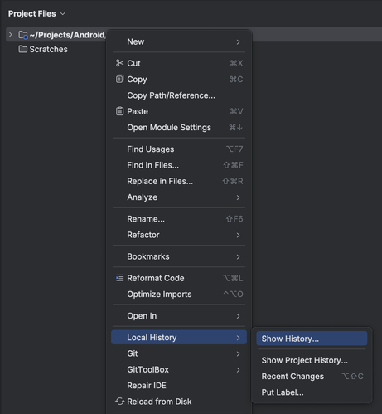Click the Cut scissors icon
382x414 pixels.
(119, 63)
